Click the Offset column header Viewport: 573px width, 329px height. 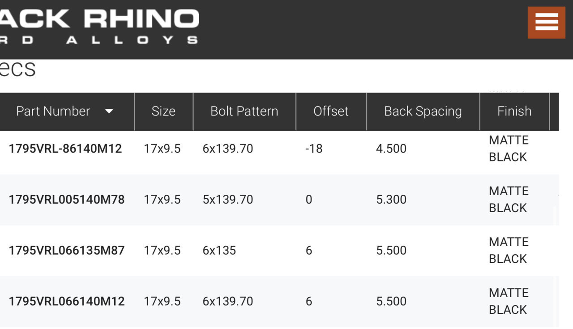[x=331, y=111]
